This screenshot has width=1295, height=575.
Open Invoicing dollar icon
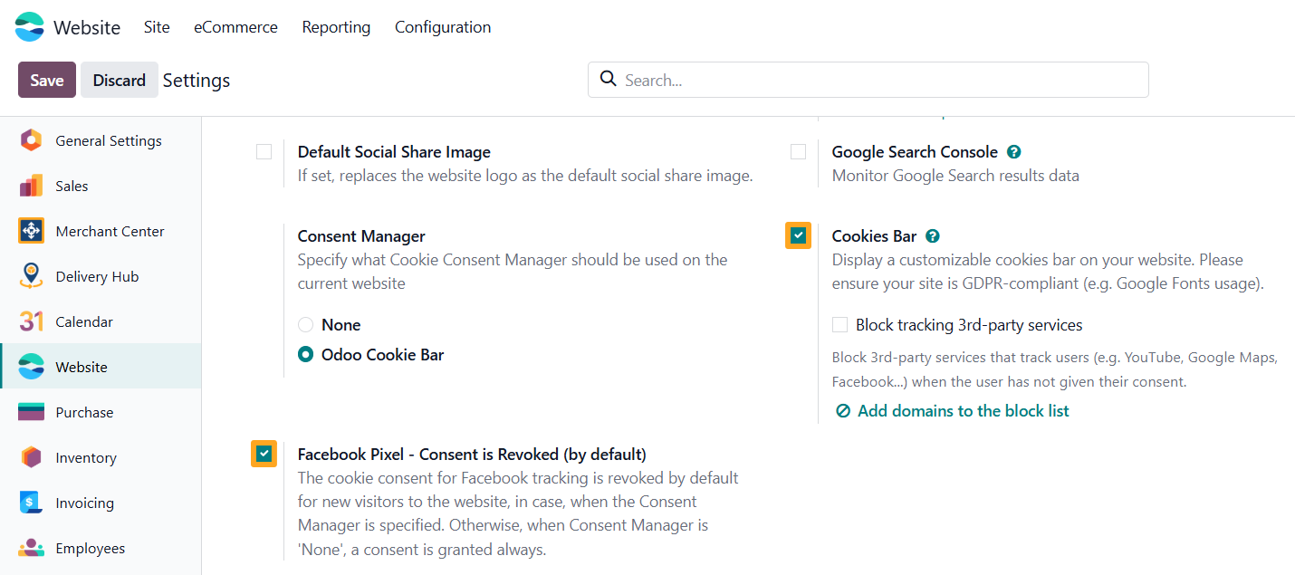pyautogui.click(x=31, y=503)
